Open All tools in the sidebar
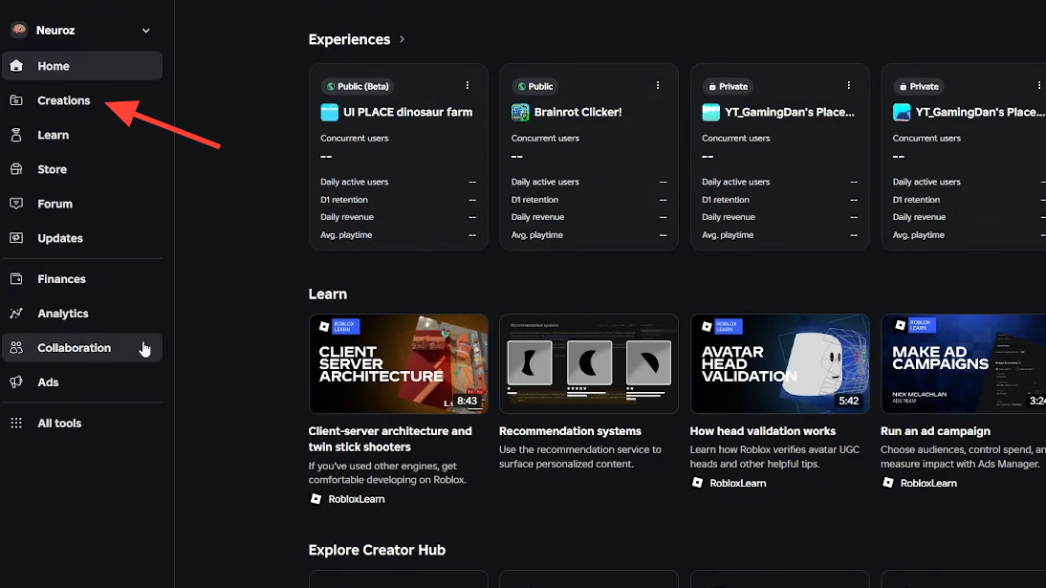Screen dimensions: 1046x588 (x=82, y=424)
